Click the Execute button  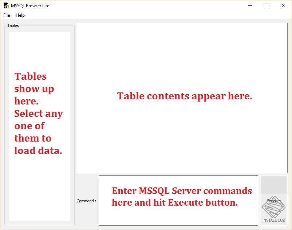[x=273, y=201]
